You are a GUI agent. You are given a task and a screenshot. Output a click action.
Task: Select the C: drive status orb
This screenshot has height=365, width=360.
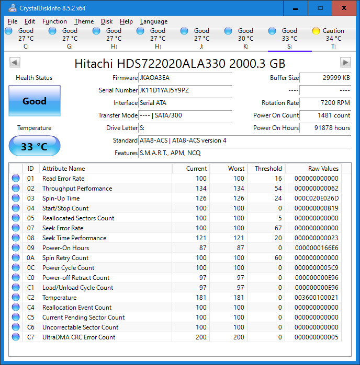(x=8, y=31)
